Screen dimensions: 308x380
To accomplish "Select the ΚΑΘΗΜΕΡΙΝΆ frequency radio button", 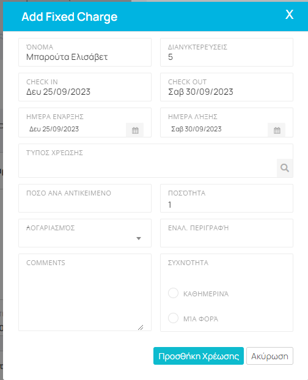I will (174, 293).
